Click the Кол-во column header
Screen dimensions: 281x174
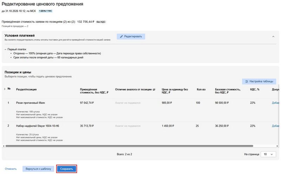201,89
